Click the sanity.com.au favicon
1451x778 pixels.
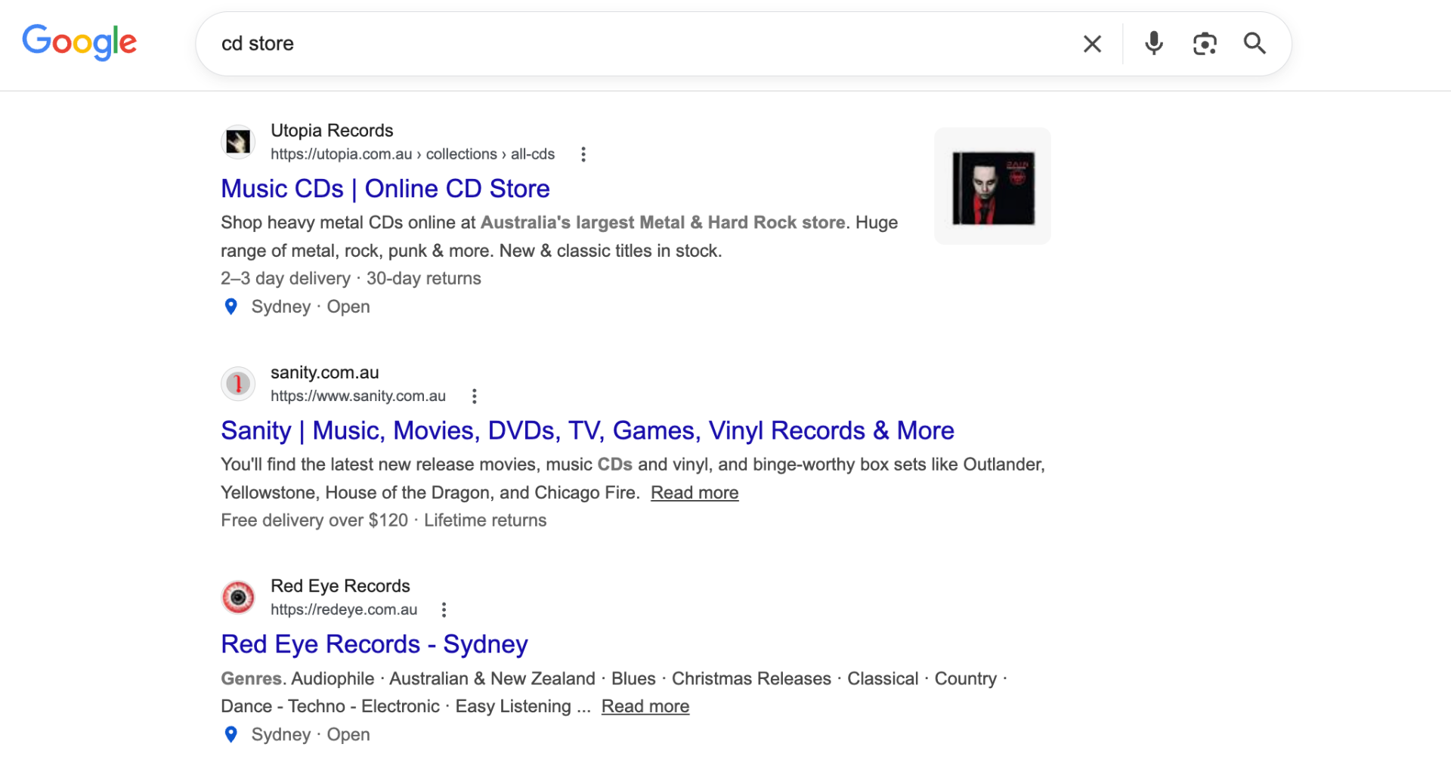238,384
